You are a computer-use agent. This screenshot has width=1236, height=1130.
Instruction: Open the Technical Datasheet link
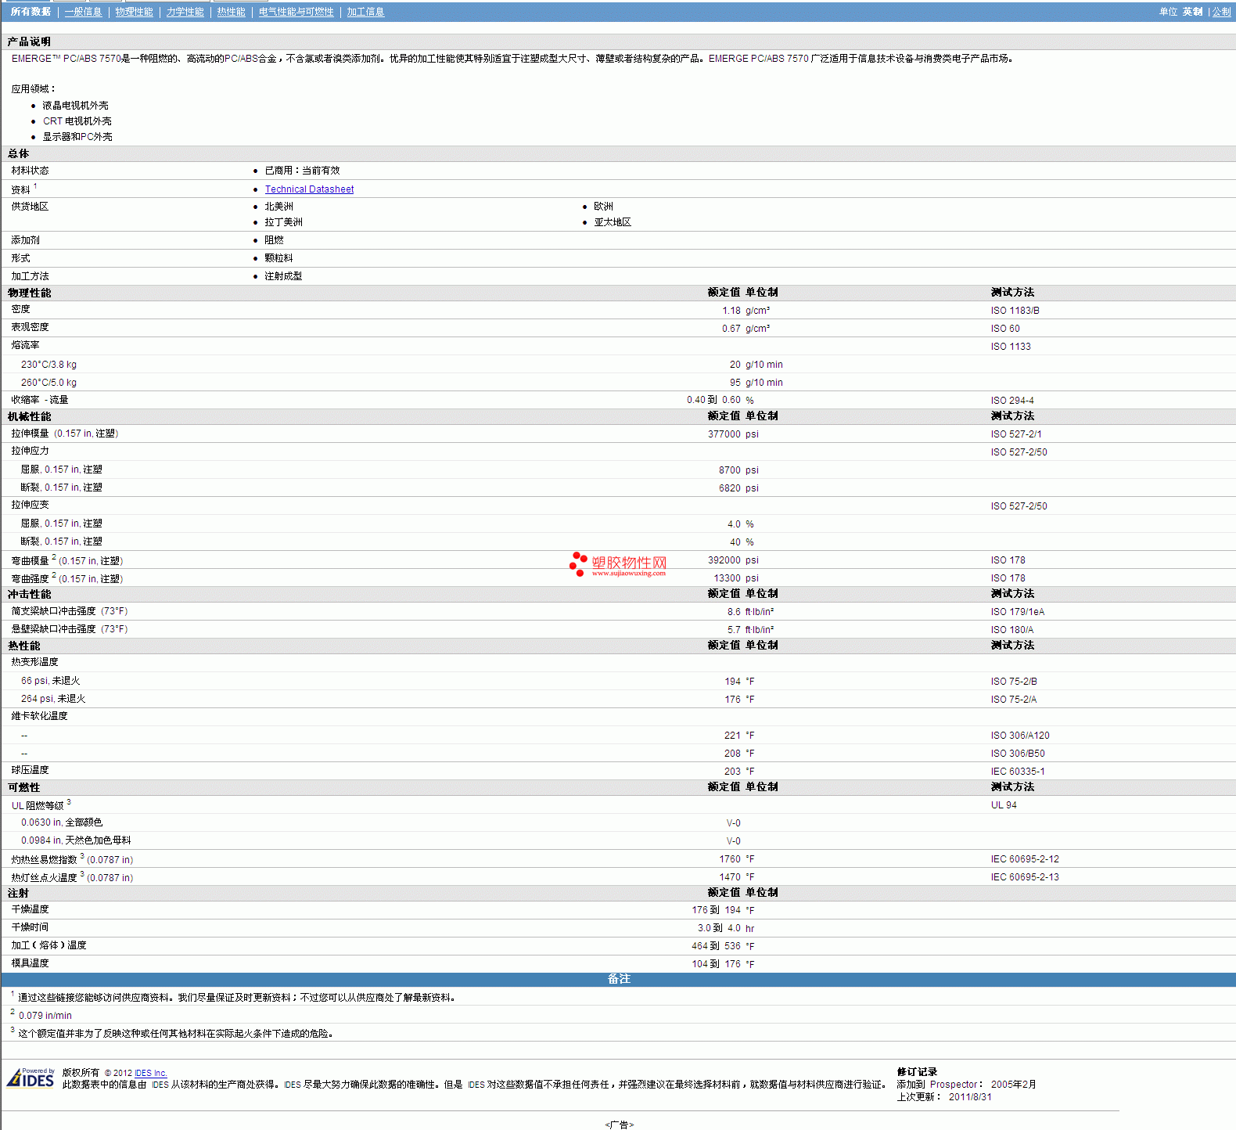click(309, 189)
